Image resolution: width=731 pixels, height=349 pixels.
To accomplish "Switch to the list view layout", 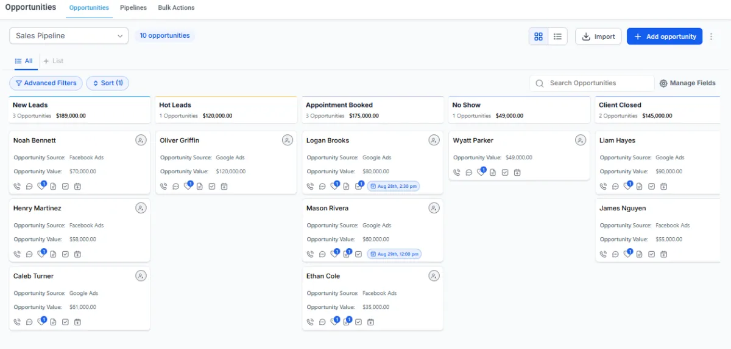I will pos(557,36).
